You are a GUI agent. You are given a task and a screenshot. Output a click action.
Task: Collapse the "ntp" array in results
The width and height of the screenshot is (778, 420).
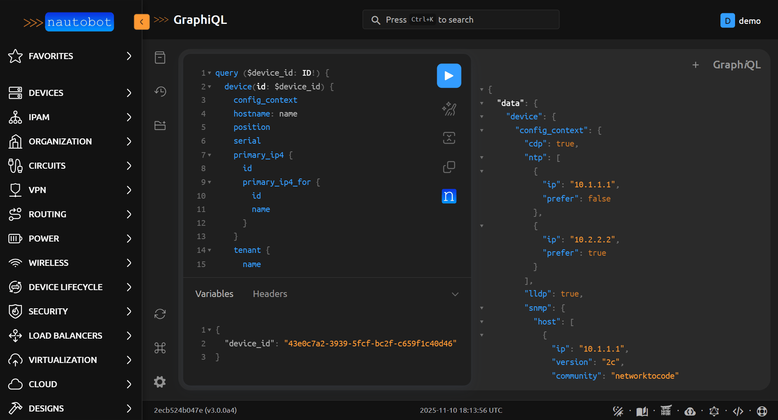(482, 158)
